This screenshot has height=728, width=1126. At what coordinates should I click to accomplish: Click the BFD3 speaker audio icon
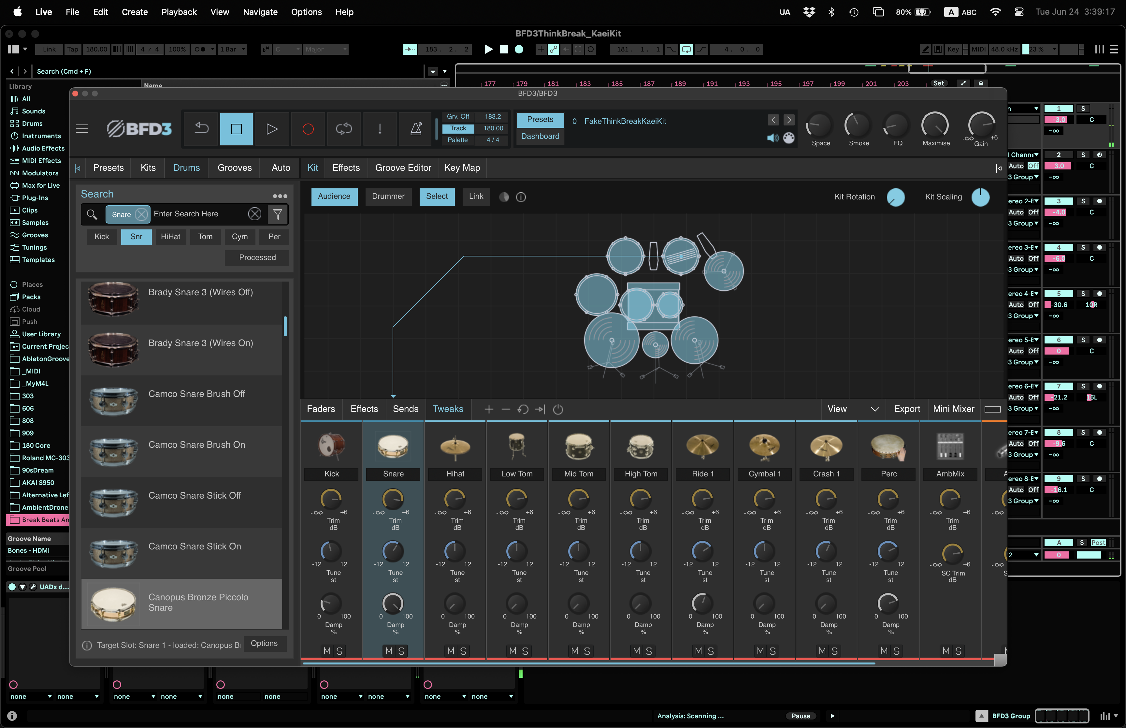pos(772,138)
